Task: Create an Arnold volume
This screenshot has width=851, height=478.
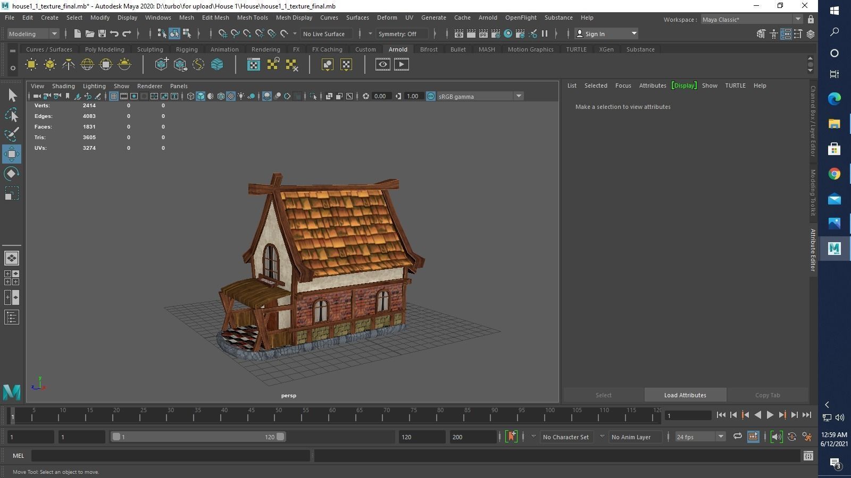Action: (217, 65)
